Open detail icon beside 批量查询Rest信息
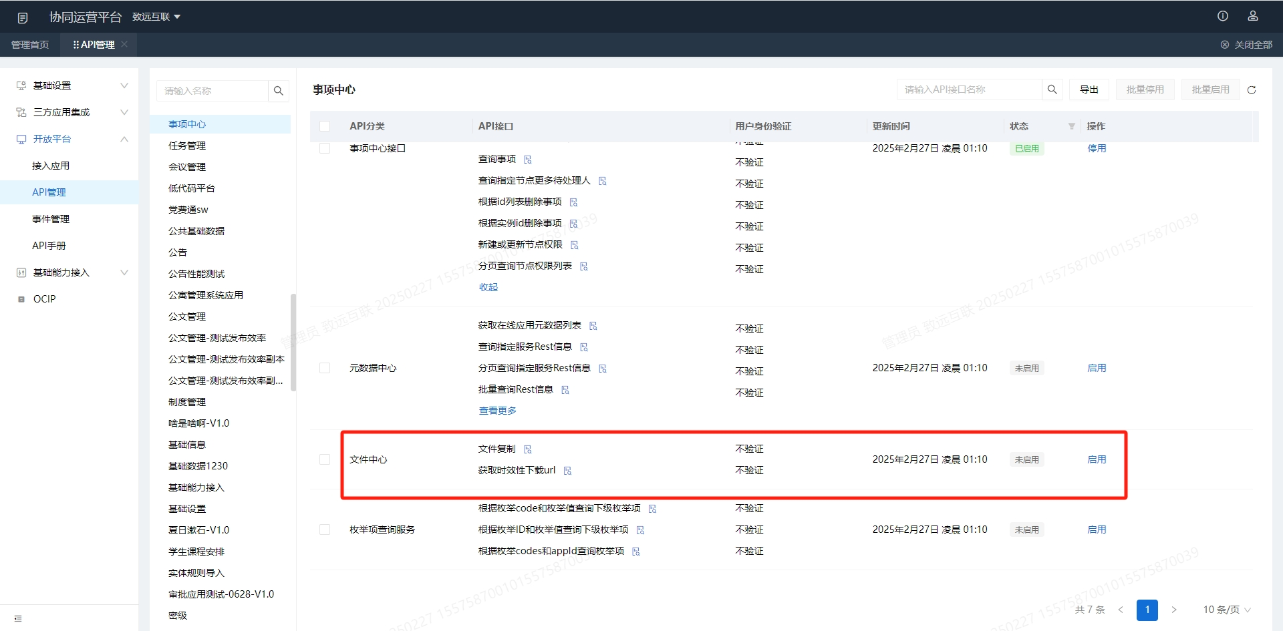The width and height of the screenshot is (1283, 631). [x=565, y=390]
